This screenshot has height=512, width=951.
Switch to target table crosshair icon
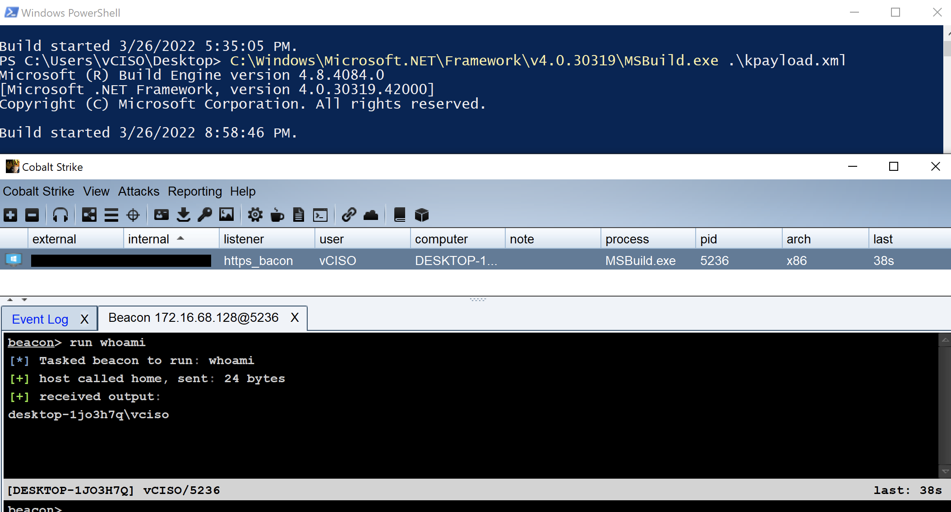(x=133, y=215)
